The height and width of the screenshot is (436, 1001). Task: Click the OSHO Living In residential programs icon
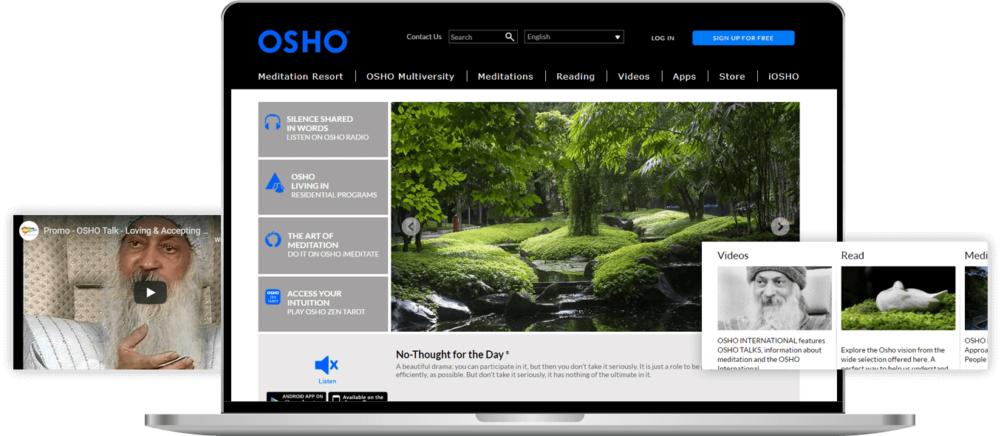[x=274, y=183]
